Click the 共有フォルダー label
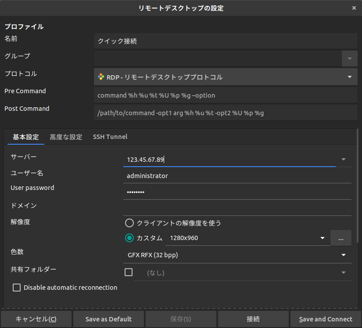Viewport: 362px width, 328px height. [x=33, y=269]
